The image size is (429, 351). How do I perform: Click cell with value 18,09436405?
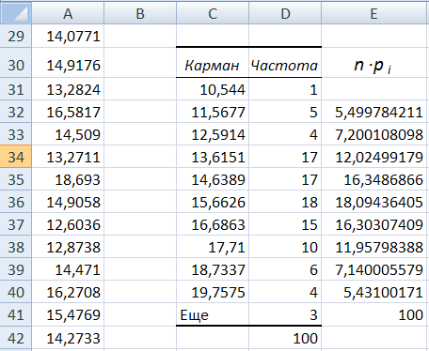click(x=373, y=202)
